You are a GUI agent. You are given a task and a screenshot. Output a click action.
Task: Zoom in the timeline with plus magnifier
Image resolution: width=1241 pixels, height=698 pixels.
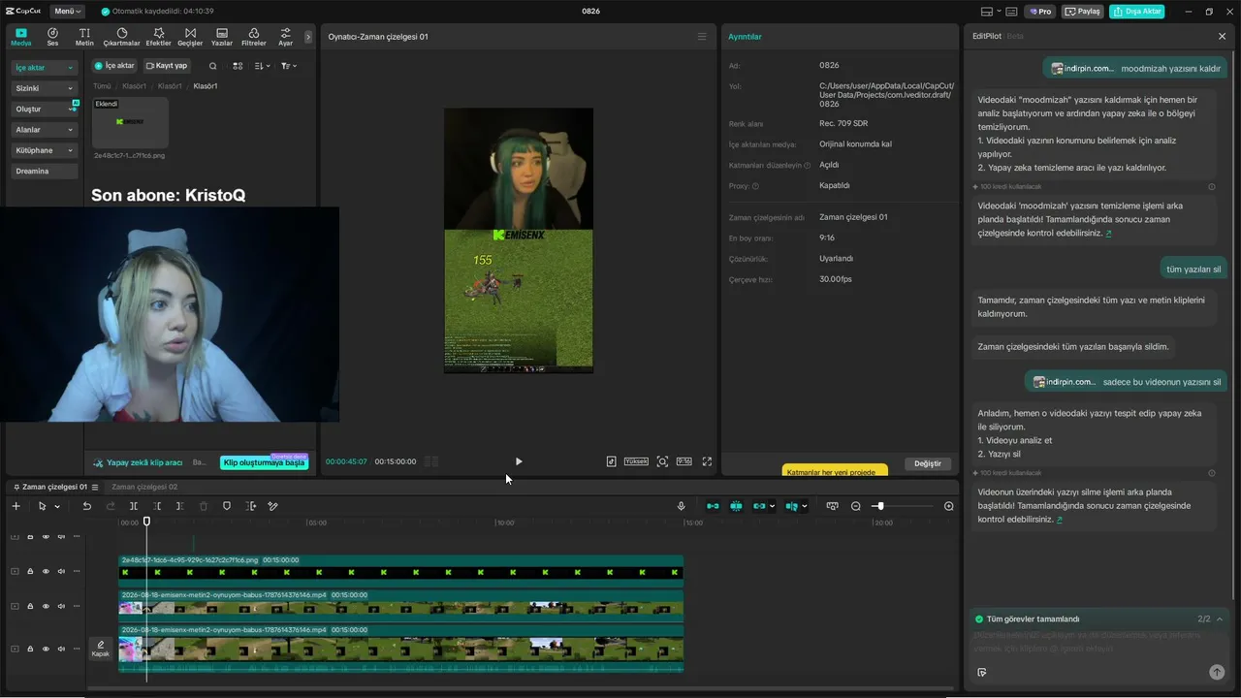tap(949, 506)
